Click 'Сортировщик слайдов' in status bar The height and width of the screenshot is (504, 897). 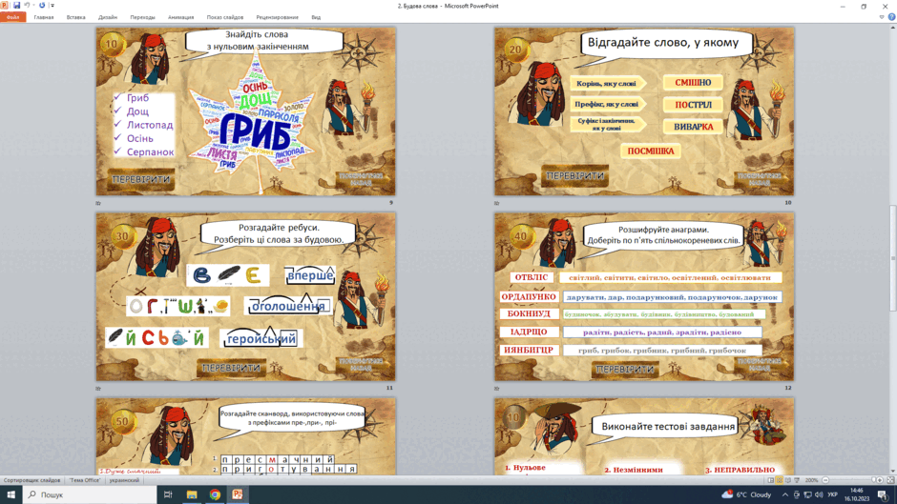point(32,480)
